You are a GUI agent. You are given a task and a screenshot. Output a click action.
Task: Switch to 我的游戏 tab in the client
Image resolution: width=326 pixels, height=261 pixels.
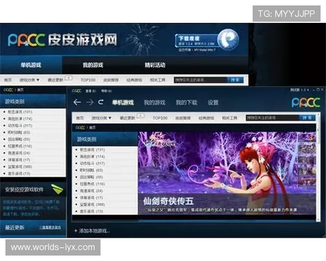coord(154,102)
